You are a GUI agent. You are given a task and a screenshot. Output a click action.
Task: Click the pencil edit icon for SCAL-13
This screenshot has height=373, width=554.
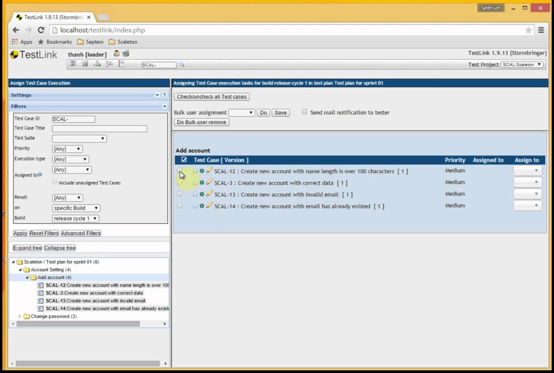(209, 194)
